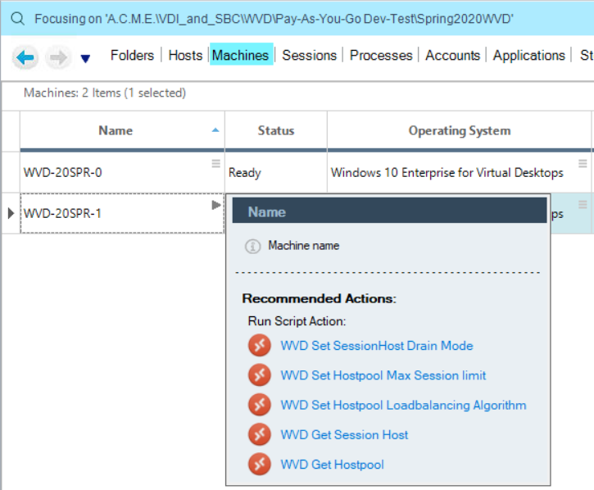Click the grey forward arrow button
This screenshot has height=490, width=594.
coord(58,57)
